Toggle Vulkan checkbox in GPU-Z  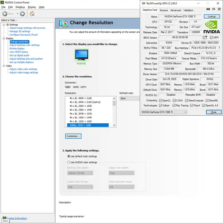coord(160,105)
